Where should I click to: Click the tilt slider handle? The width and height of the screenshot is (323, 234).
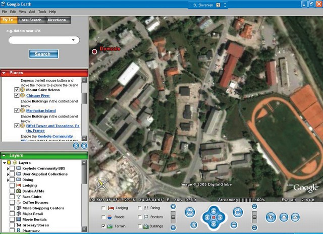[254, 217]
